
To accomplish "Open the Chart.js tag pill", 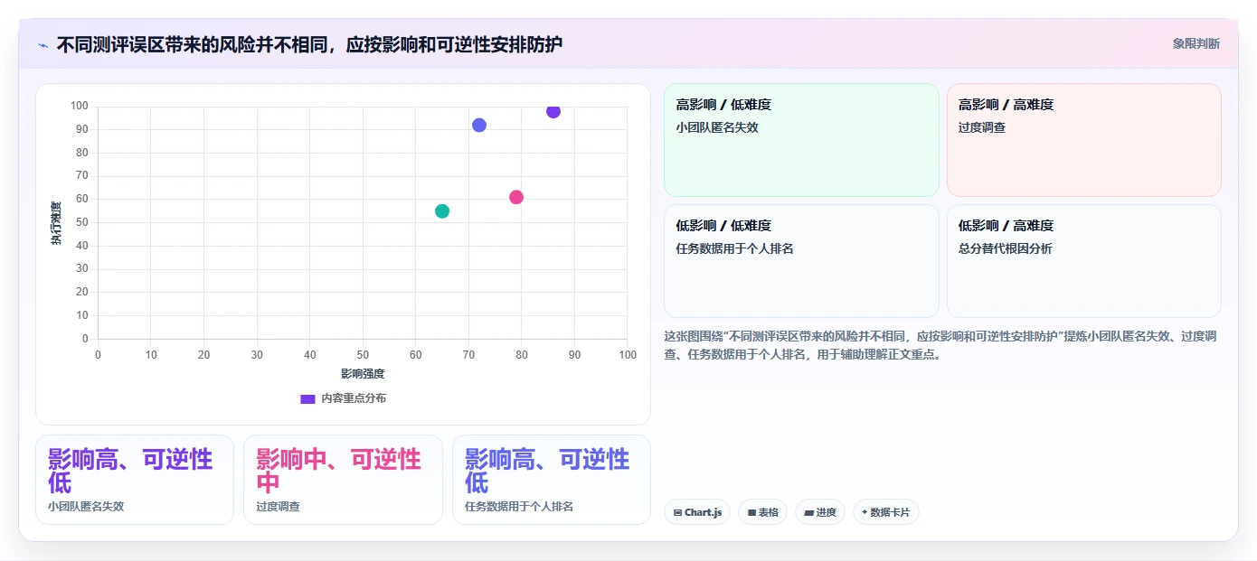I will [x=697, y=512].
